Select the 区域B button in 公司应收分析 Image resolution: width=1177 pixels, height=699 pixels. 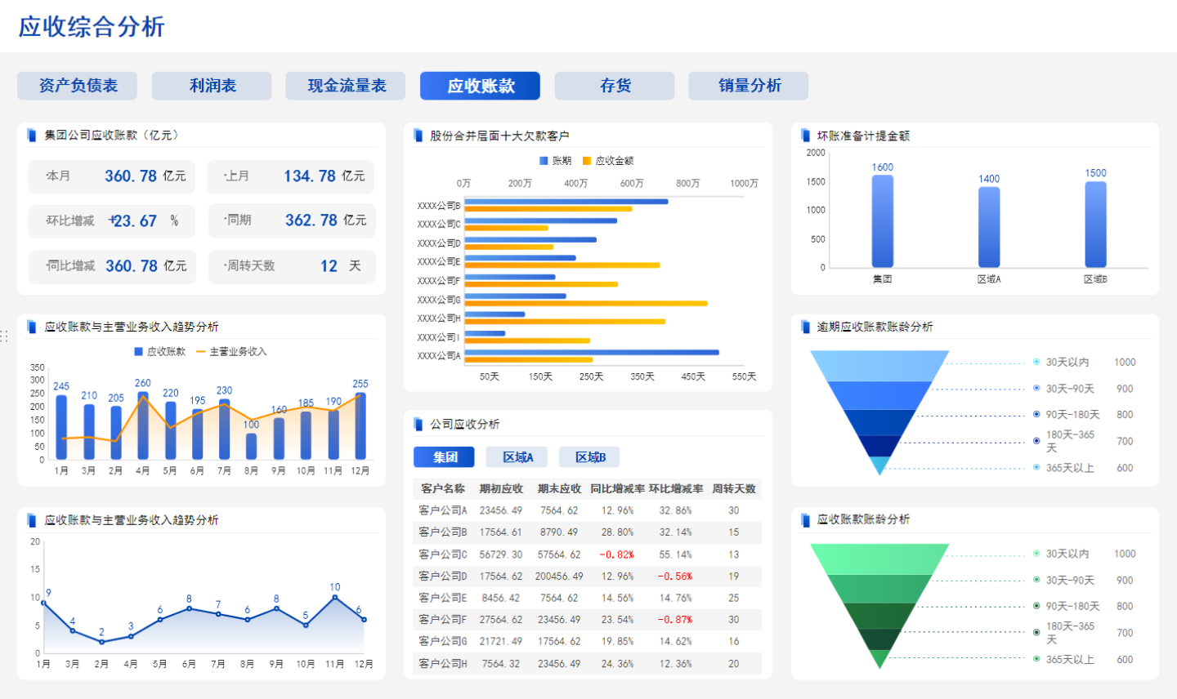tap(588, 456)
